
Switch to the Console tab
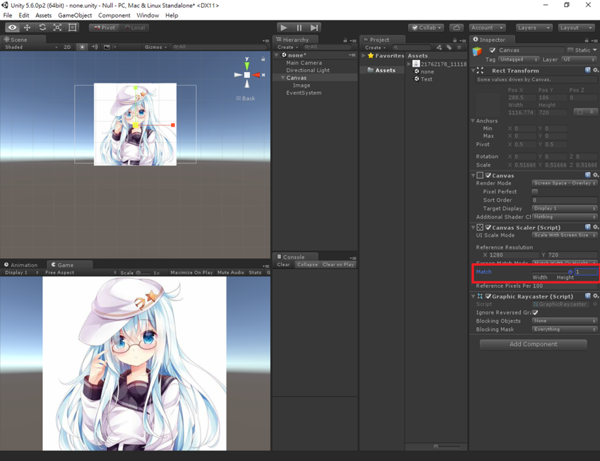click(295, 257)
